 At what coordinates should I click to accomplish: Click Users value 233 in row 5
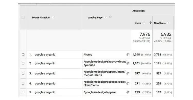pos(137,92)
